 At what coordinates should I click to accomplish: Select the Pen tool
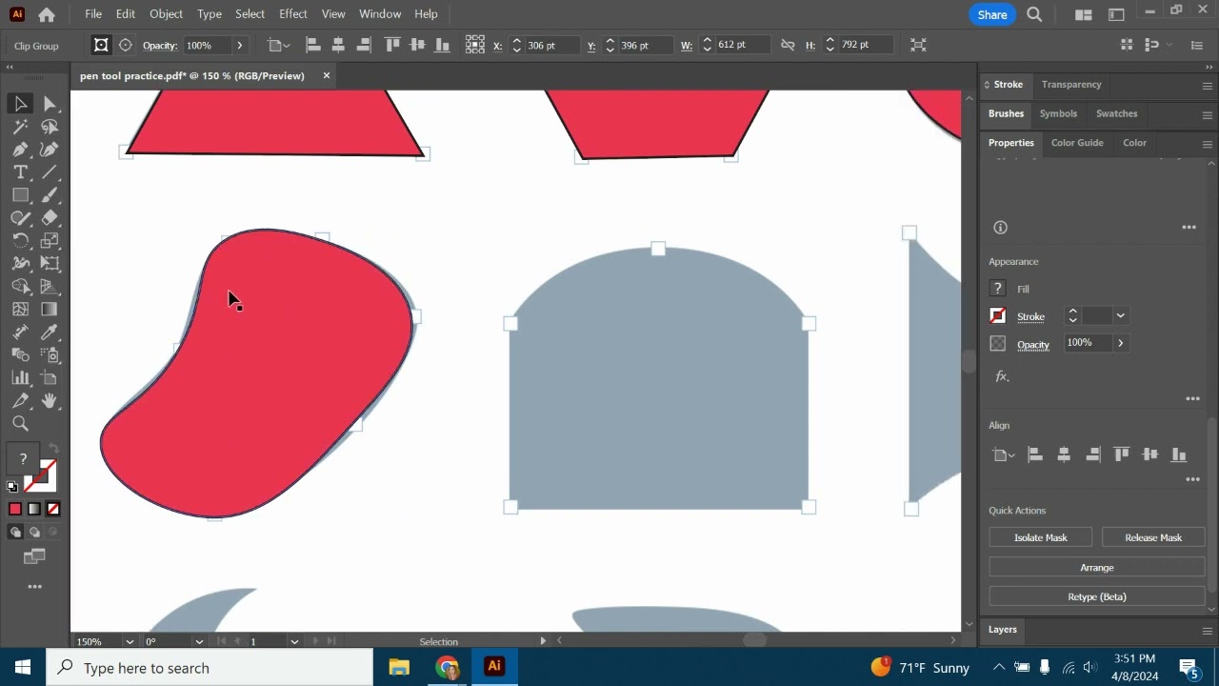(x=20, y=150)
